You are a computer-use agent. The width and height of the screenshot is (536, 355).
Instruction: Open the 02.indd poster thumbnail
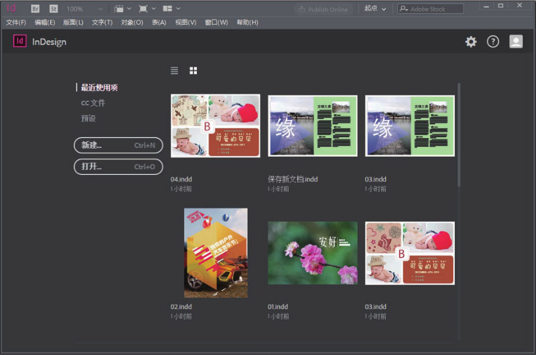216,253
